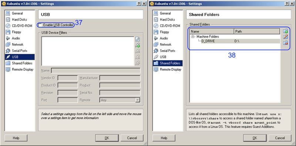Image resolution: width=296 pixels, height=146 pixels.
Task: Click Audio speaker icon in Shared Folders window
Action: pyautogui.click(x=156, y=38)
